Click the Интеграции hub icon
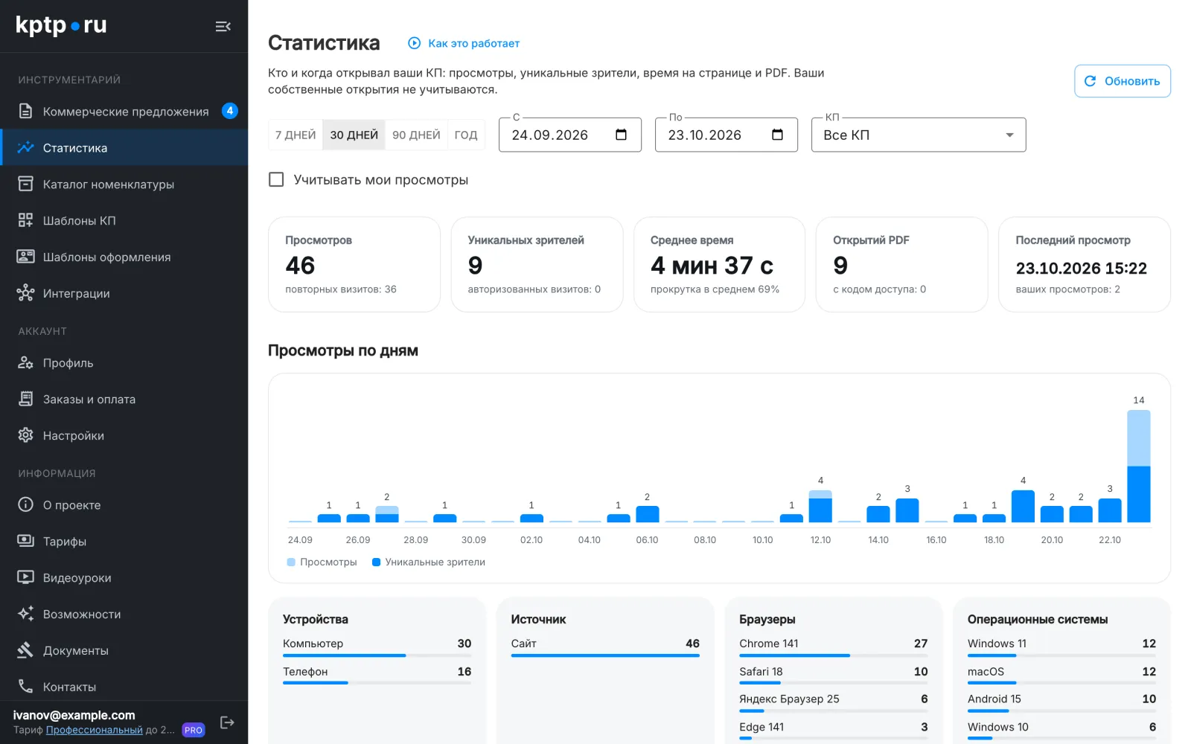 pyautogui.click(x=25, y=293)
